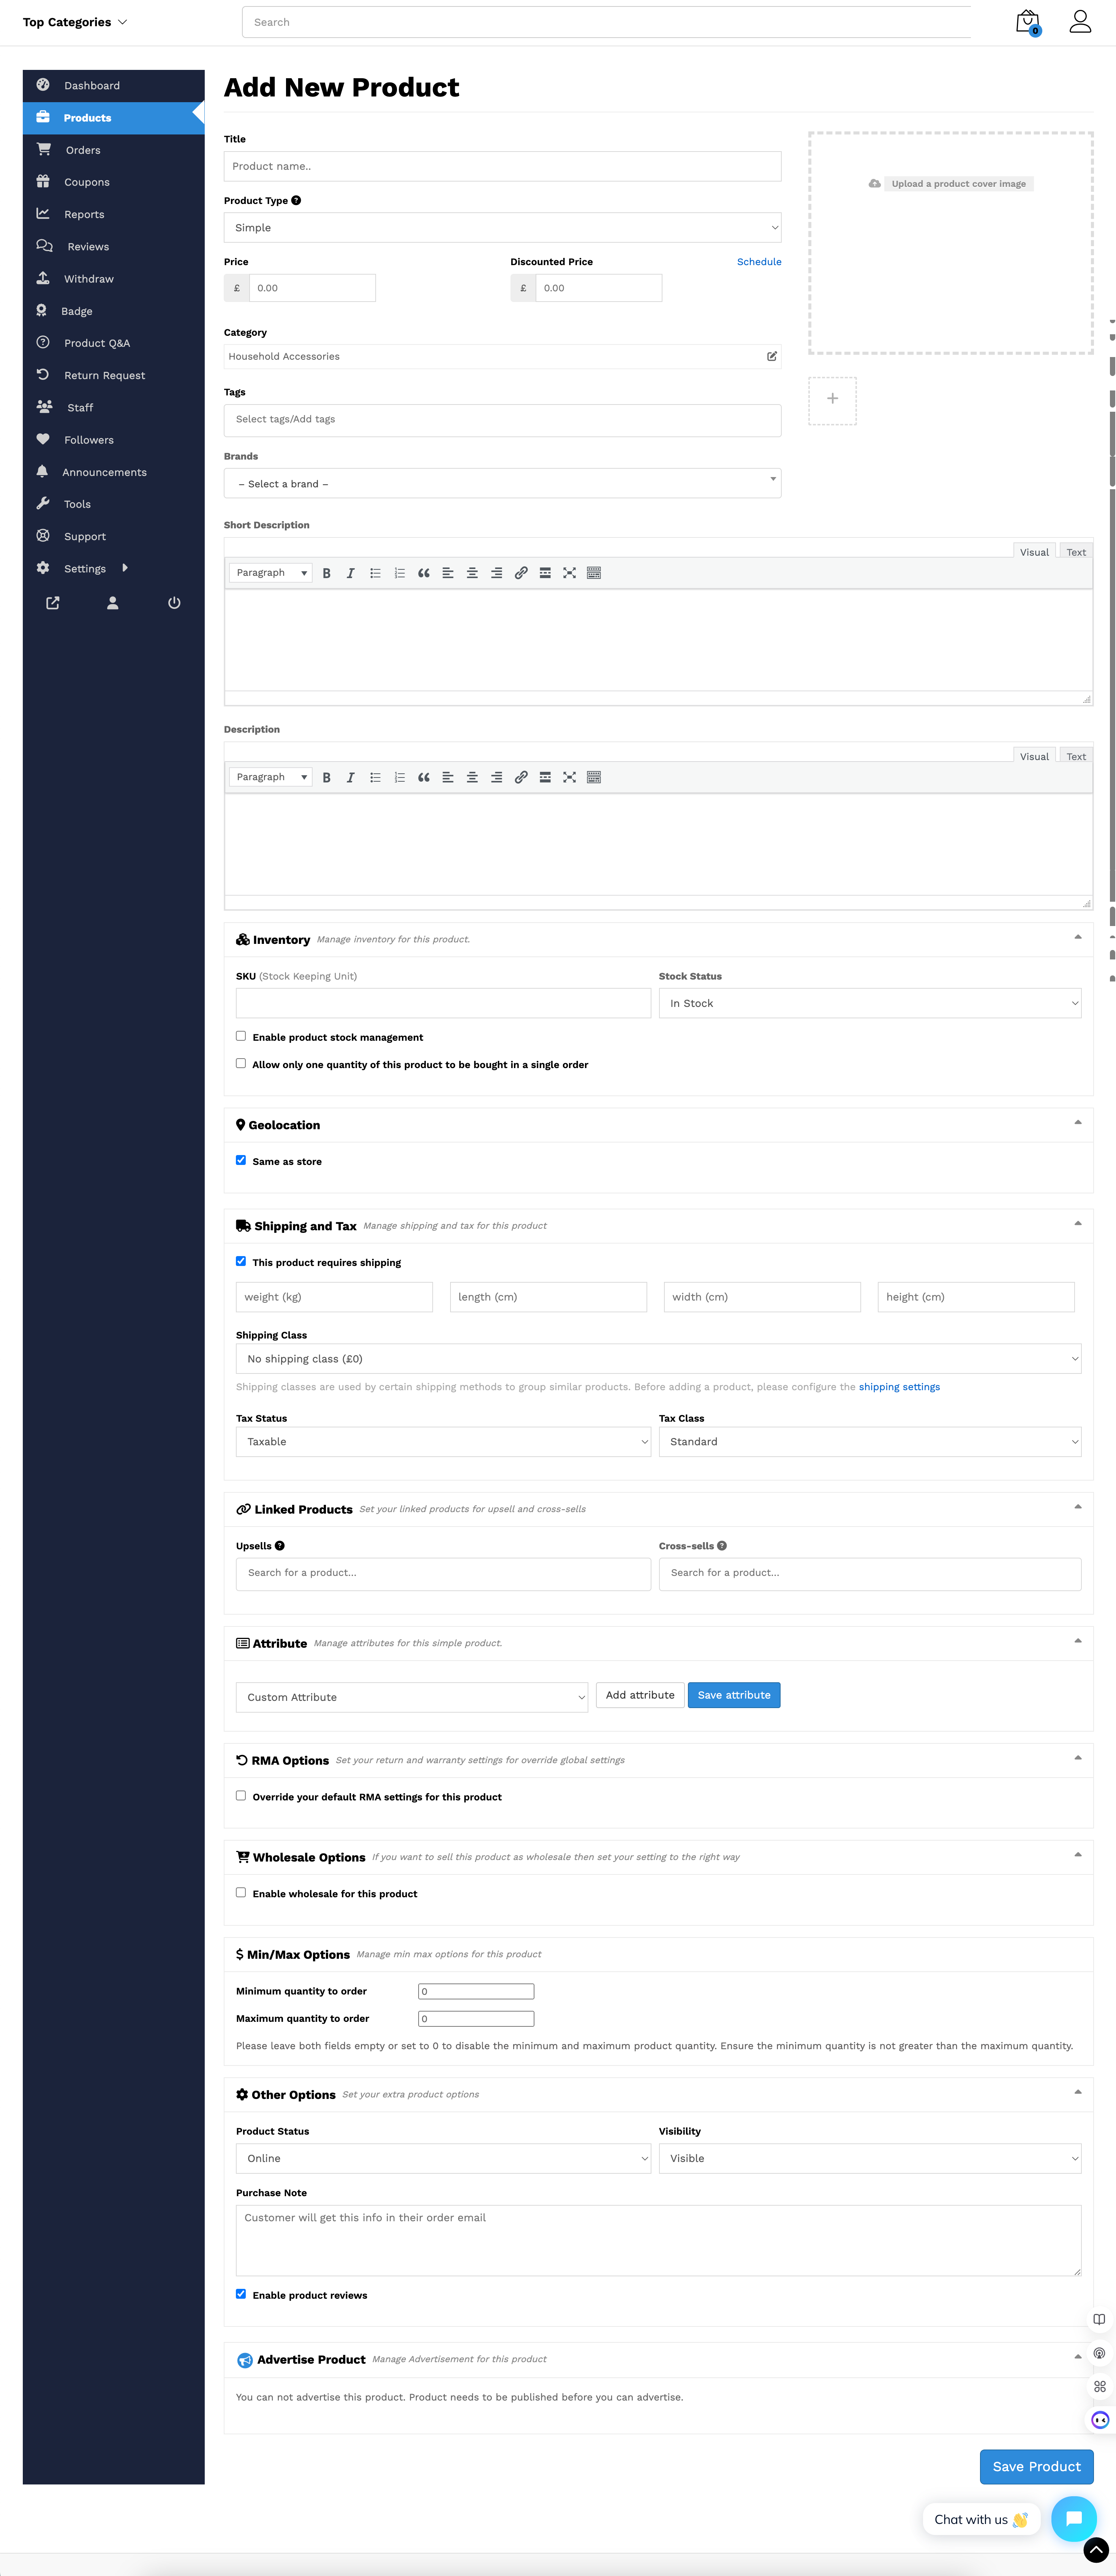Open Paragraph format dropdown in Short Description
The image size is (1116, 2576).
[x=271, y=573]
